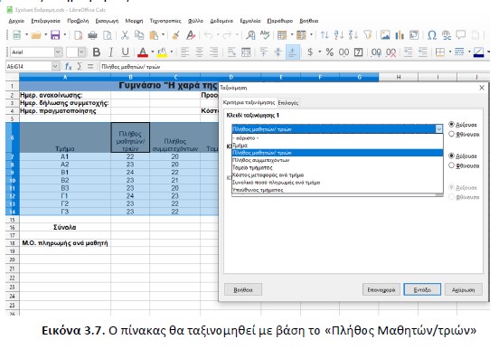Toggle Italic formatting
This screenshot has width=499, height=349.
tap(111, 52)
